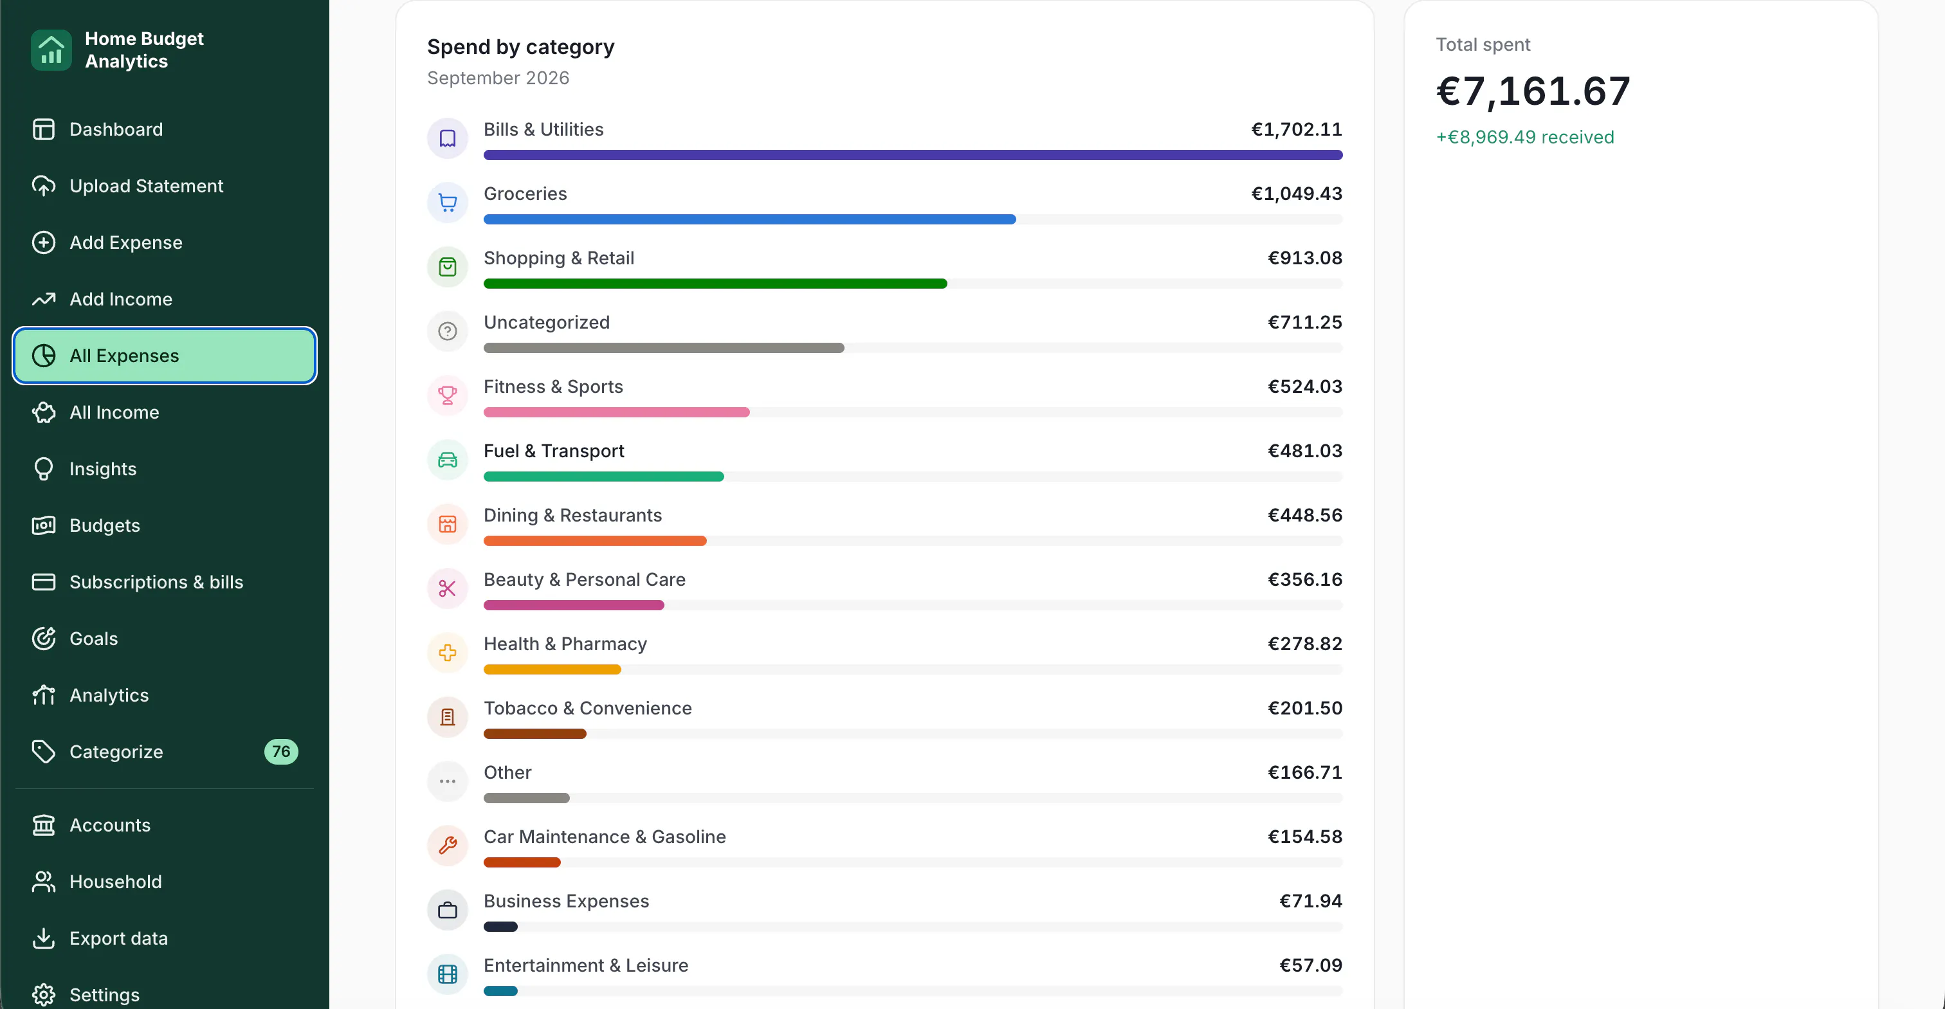Screen dimensions: 1945x1009
Task: Click the Other category ellipsis icon
Action: pyautogui.click(x=448, y=781)
